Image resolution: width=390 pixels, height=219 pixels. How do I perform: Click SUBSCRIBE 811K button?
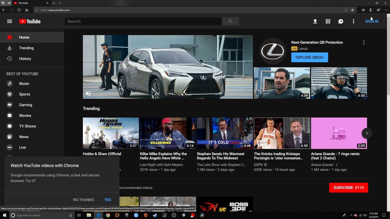point(349,188)
